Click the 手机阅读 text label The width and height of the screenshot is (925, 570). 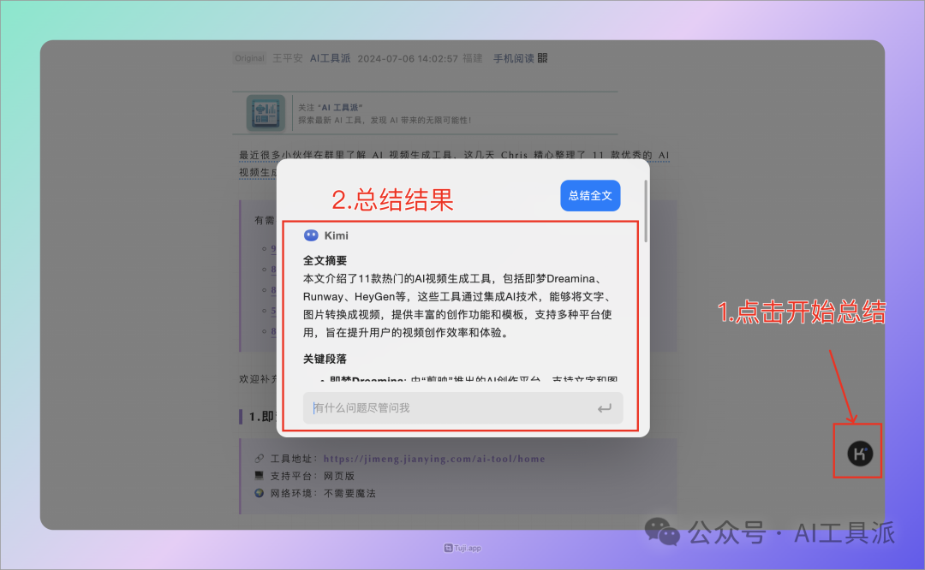pyautogui.click(x=513, y=58)
